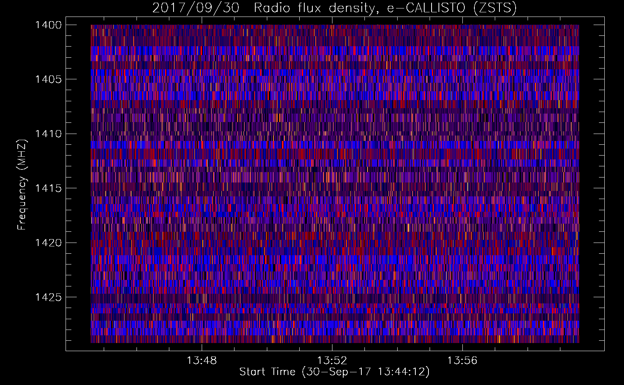The image size is (624, 385).
Task: Click the 'Start Time (30-Sep-17 13:44:12)' axis title
Action: [334, 372]
